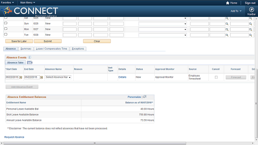Viewport: 258px width, 145px height.
Task: Click the Entitlement Name column header
Action: click(x=16, y=103)
